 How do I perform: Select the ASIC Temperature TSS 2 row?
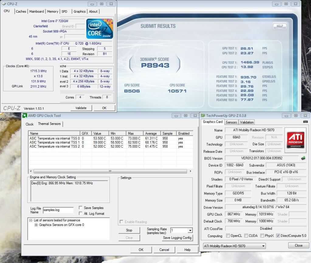coord(111,147)
